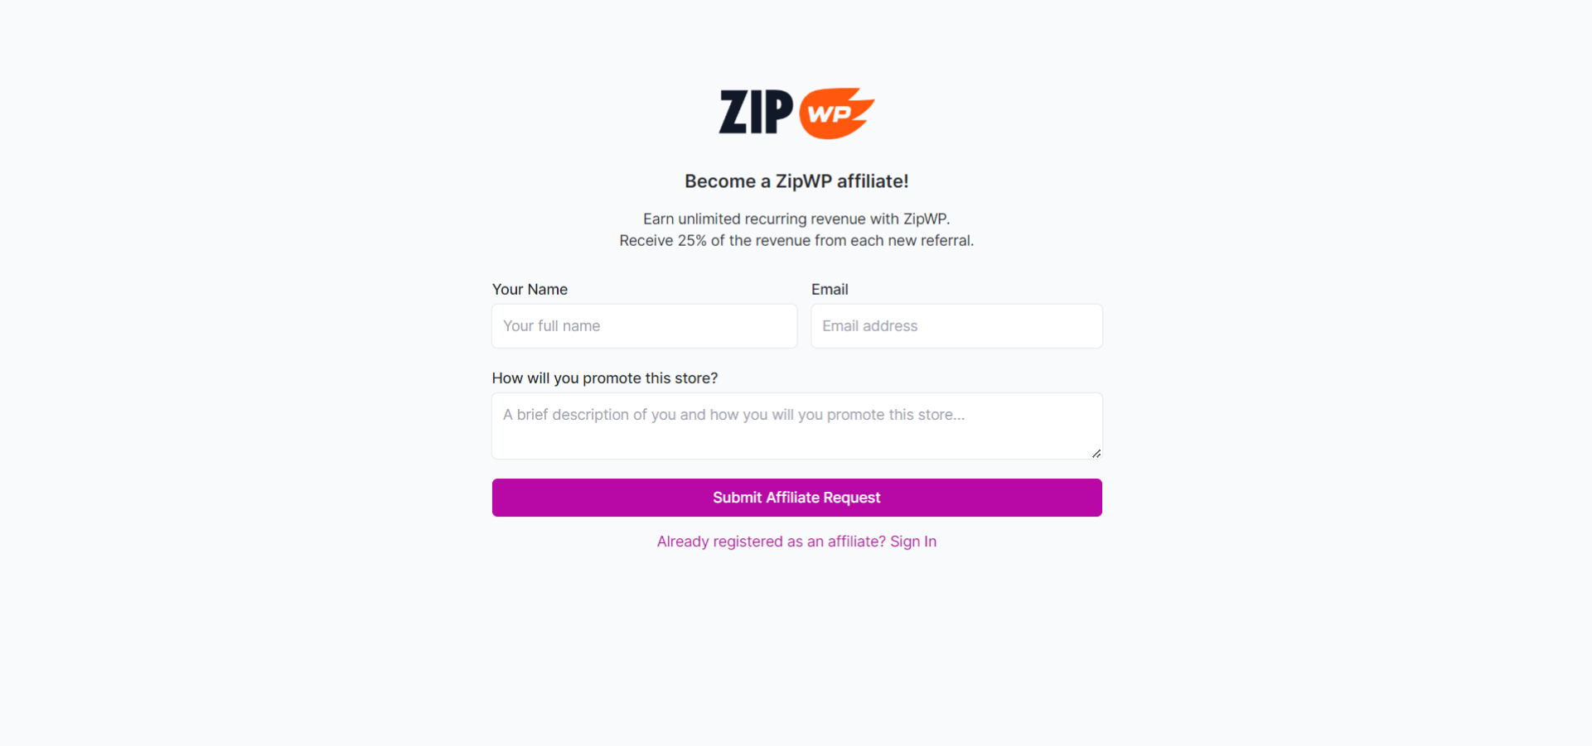Focus the full name placeholder text
Viewport: 1592px width, 746px height.
pyautogui.click(x=551, y=325)
